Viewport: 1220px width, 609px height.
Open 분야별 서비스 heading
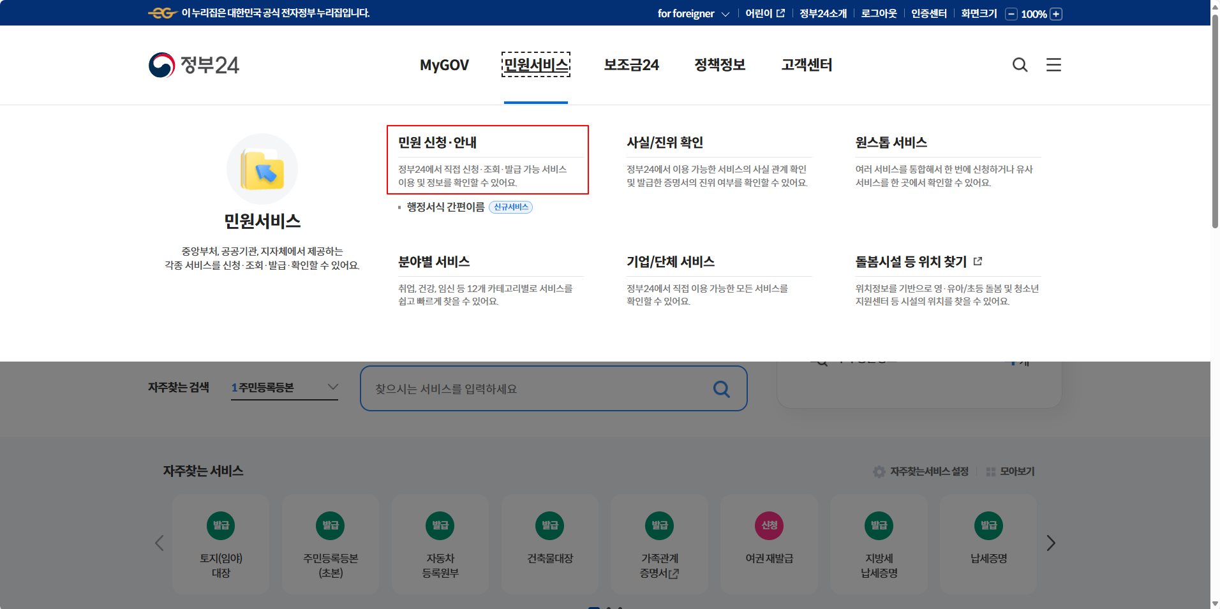434,261
